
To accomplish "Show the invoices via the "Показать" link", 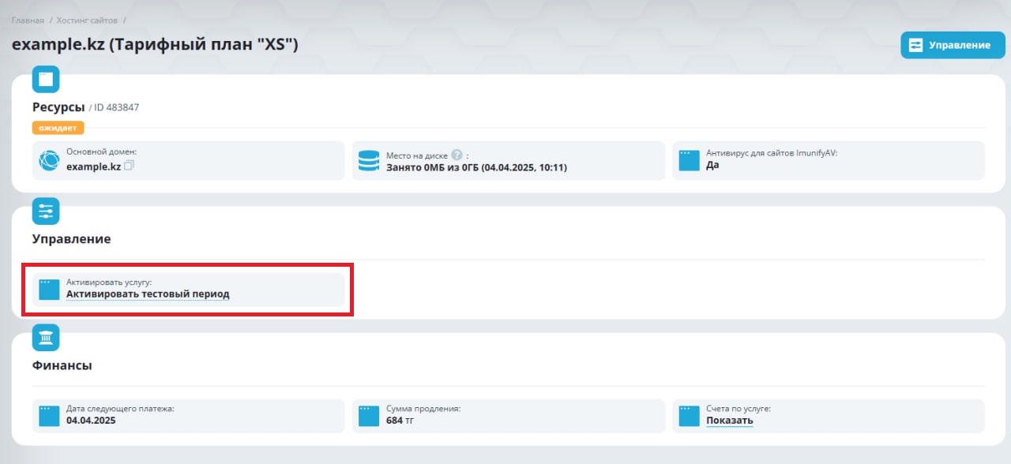I will coord(729,421).
